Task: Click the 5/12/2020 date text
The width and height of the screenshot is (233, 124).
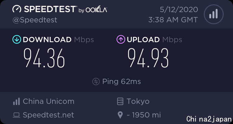Action: pyautogui.click(x=179, y=10)
